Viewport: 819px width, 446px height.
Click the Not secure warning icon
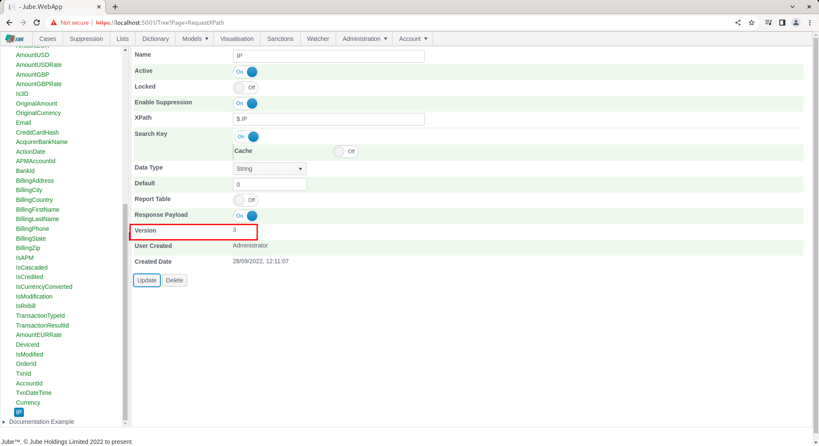click(54, 23)
